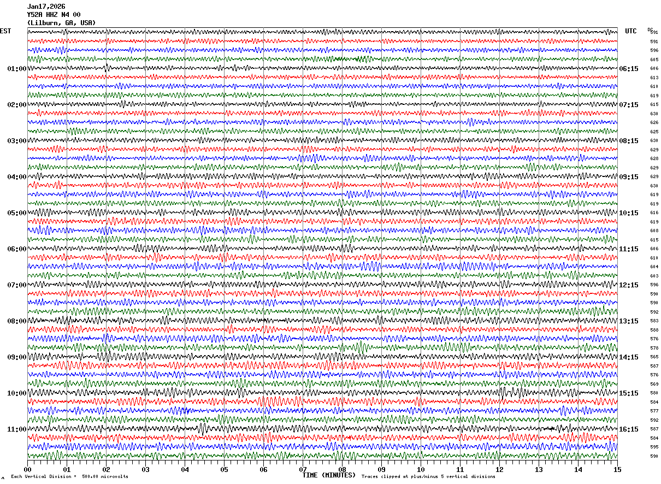Click the DC offset value 626
This screenshot has width=661, height=484.
(654, 122)
